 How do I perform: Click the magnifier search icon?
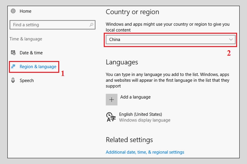(x=91, y=25)
